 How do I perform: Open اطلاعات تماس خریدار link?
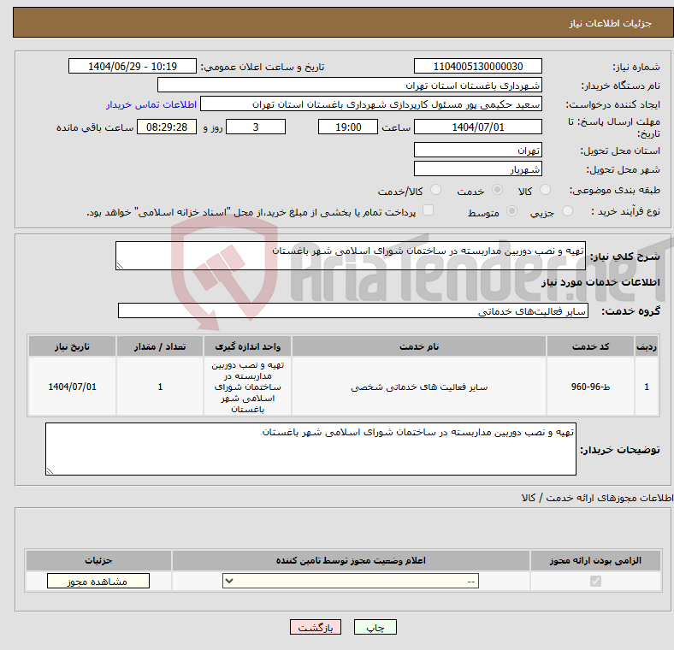(151, 104)
